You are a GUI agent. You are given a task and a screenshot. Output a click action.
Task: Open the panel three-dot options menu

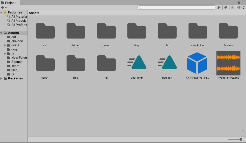[243, 2]
